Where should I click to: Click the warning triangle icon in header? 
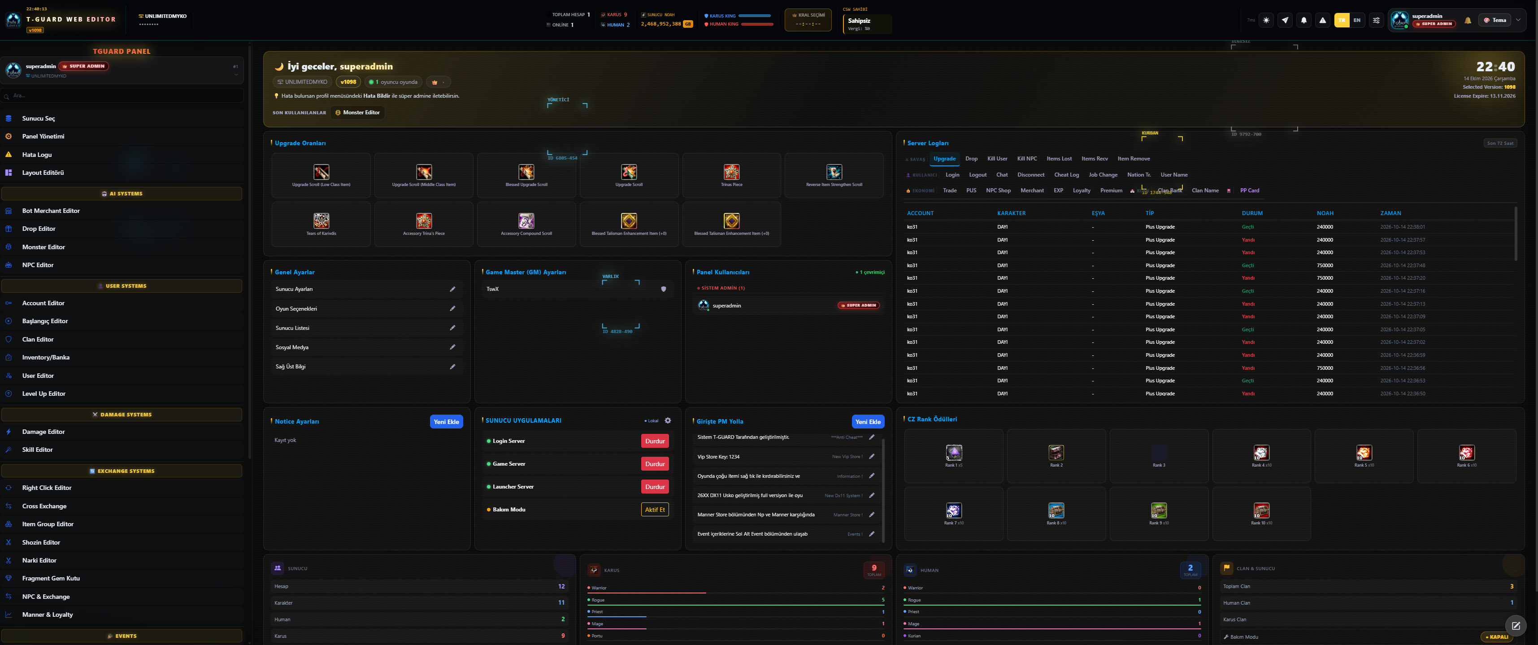point(1322,20)
